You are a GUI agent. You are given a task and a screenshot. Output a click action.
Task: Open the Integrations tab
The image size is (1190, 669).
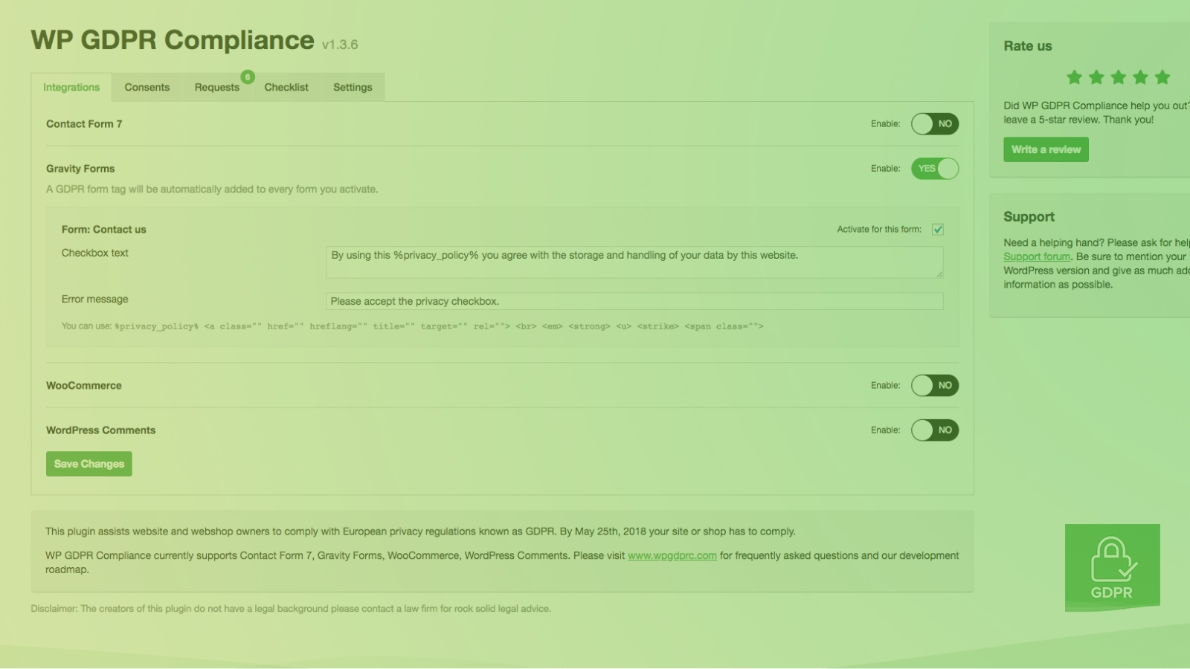71,87
